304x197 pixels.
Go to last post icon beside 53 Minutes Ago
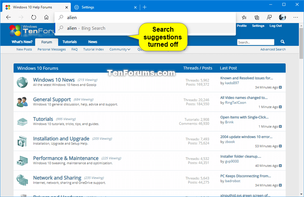pyautogui.click(x=280, y=146)
